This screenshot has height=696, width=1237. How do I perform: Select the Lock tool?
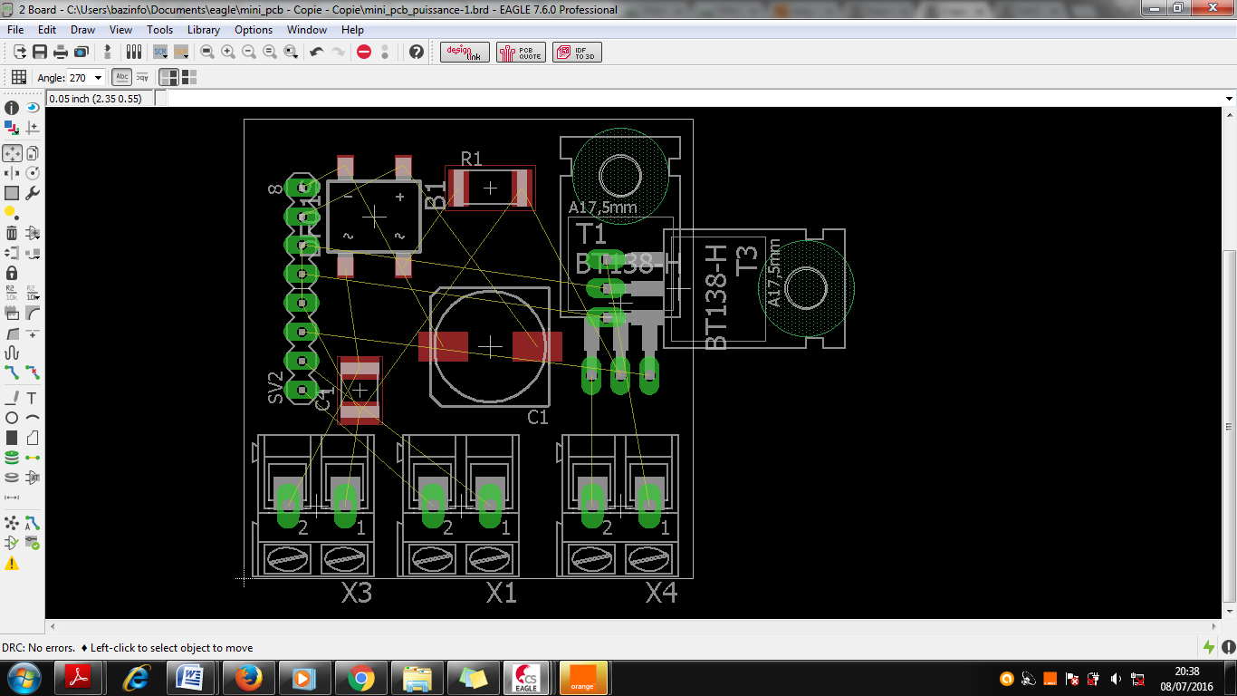12,273
